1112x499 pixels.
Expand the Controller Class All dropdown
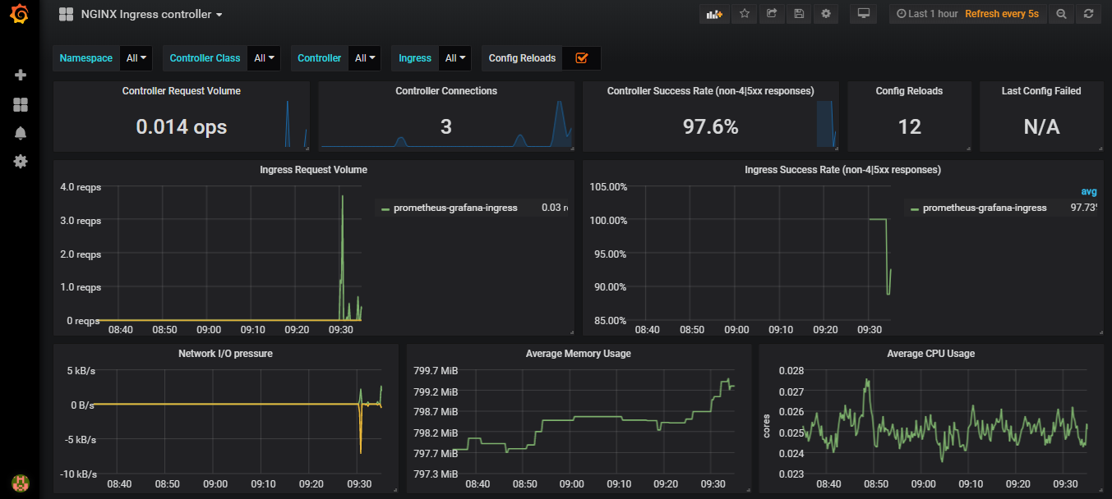pos(264,58)
